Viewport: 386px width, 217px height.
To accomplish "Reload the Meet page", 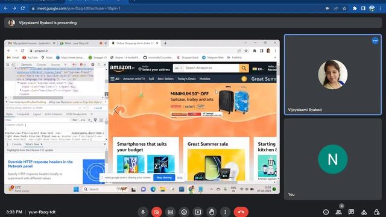I will [23, 8].
